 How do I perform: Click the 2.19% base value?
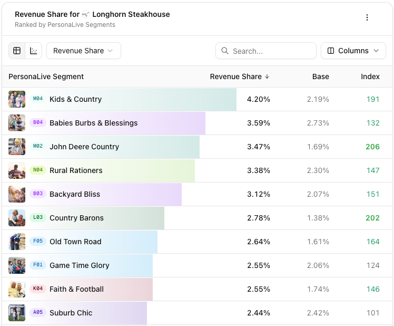318,99
